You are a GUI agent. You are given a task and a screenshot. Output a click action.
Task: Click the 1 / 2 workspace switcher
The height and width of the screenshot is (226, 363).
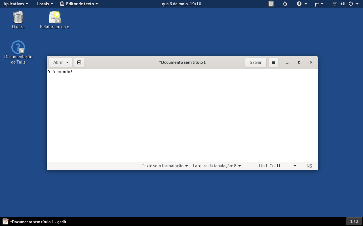click(x=354, y=221)
